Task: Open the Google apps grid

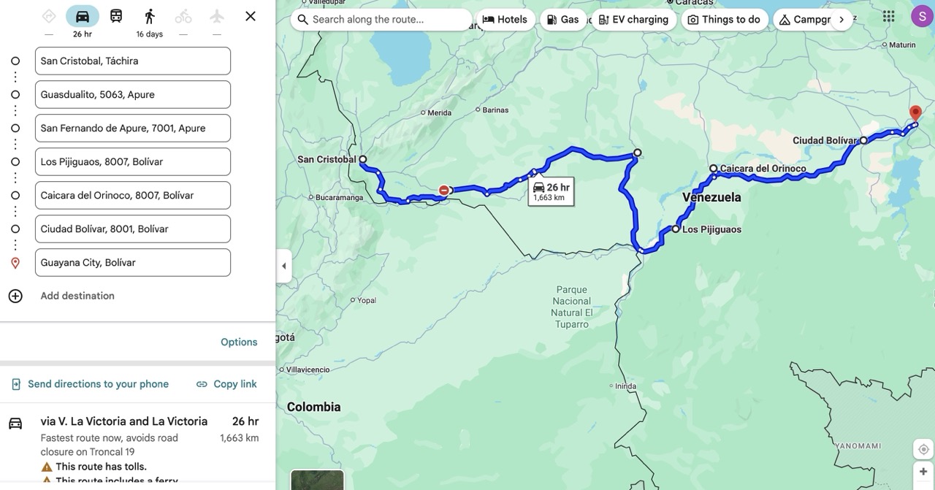Action: [x=888, y=16]
